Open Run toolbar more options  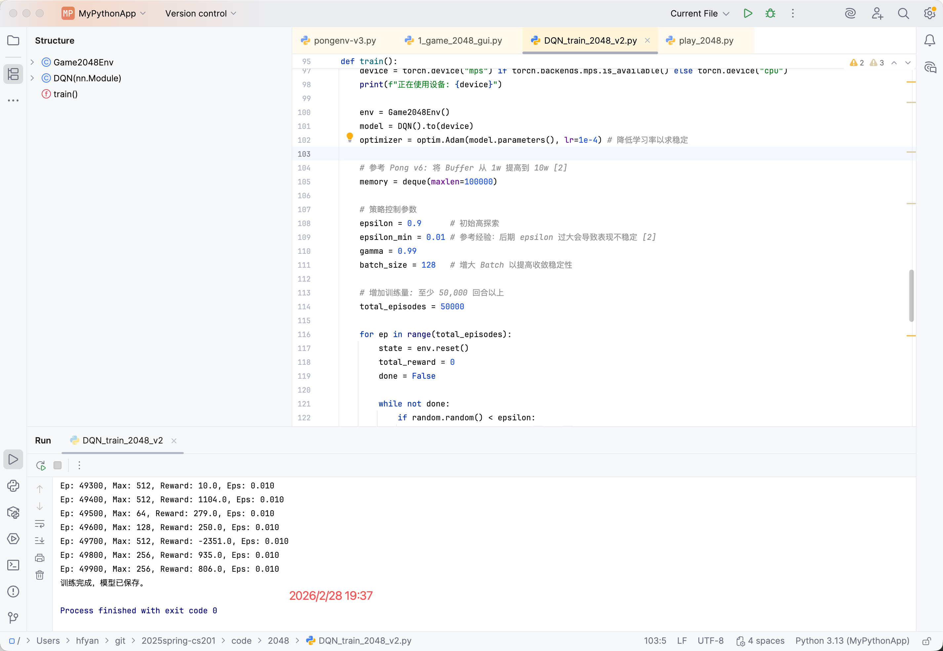click(79, 465)
